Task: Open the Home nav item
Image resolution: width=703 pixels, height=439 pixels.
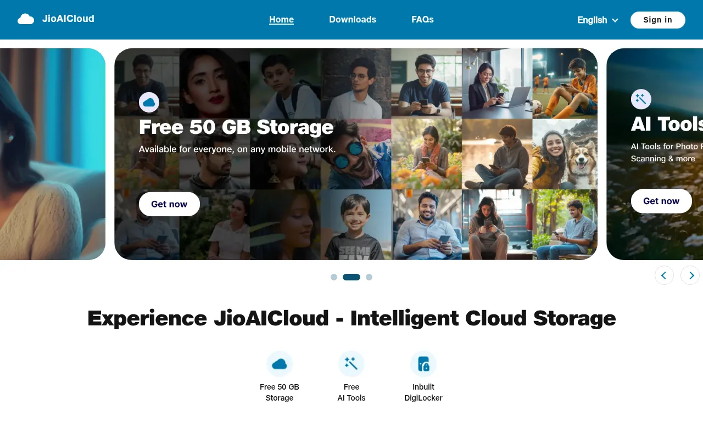Action: [x=281, y=19]
